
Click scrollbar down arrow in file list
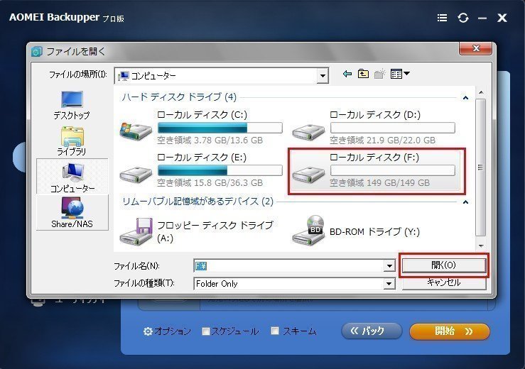pos(481,246)
